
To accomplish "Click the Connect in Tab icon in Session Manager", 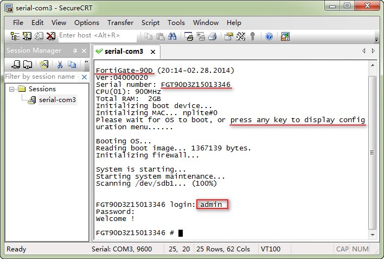I will pos(28,65).
